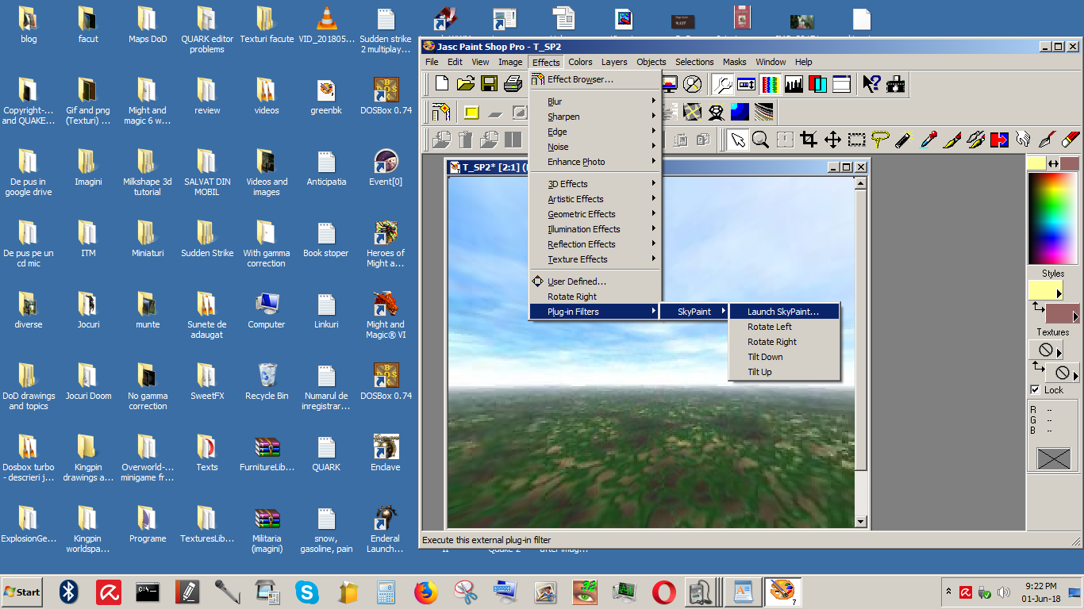The height and width of the screenshot is (609, 1084).
Task: Click the New file icon in toolbar
Action: 442,83
